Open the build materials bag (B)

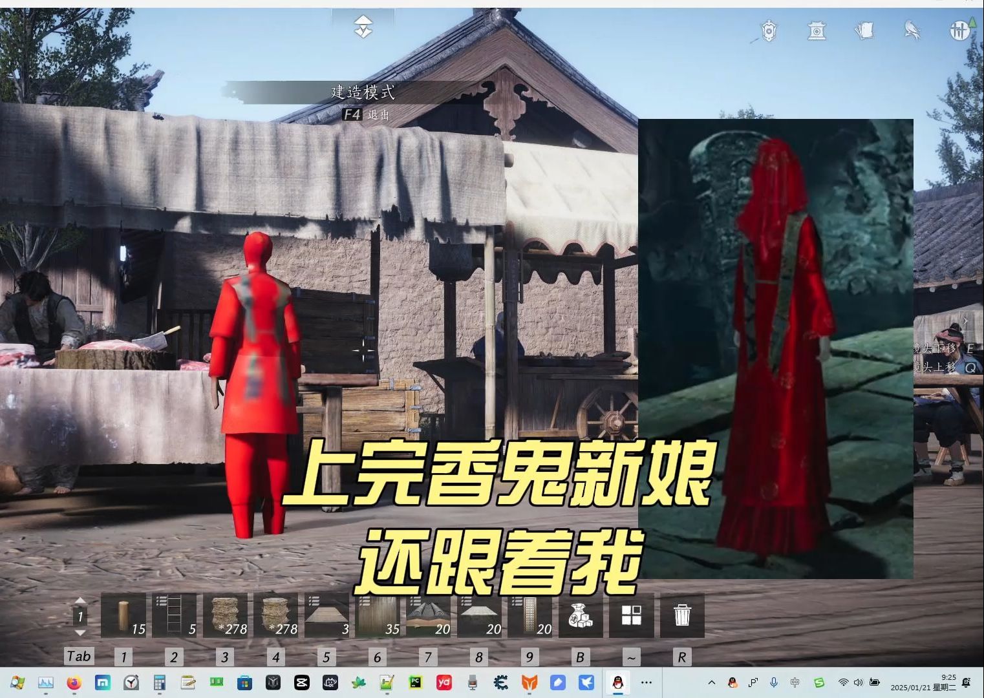[581, 615]
